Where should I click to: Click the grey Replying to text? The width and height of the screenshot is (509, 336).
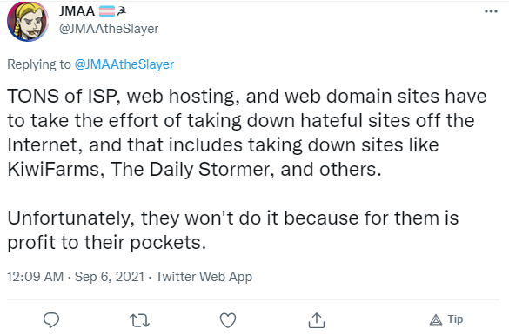coord(39,64)
